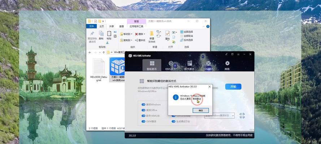Toggle the 激活Windows switch
321x144 pixels.
(143, 105)
